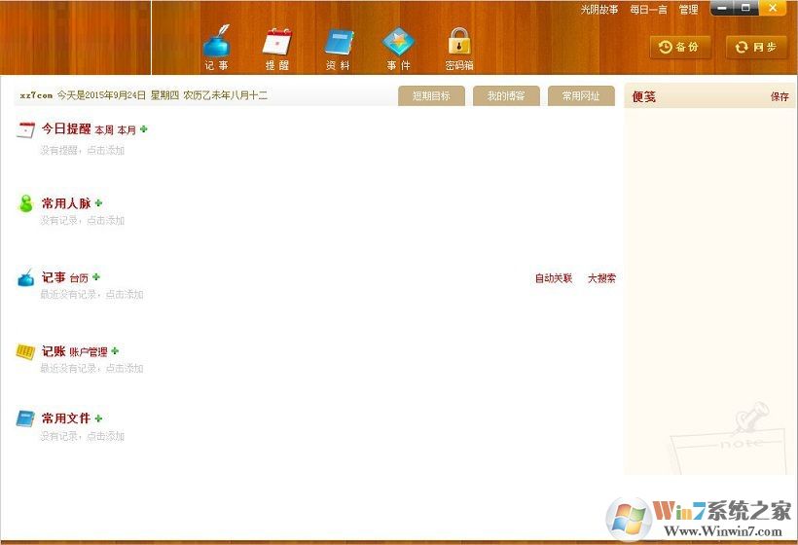Save the 便笺 note with 保存
Viewport: 798px width, 545px height.
(x=780, y=96)
